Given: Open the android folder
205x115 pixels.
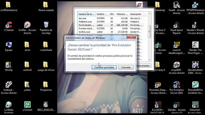Looking at the screenshot, I should coord(27,65).
